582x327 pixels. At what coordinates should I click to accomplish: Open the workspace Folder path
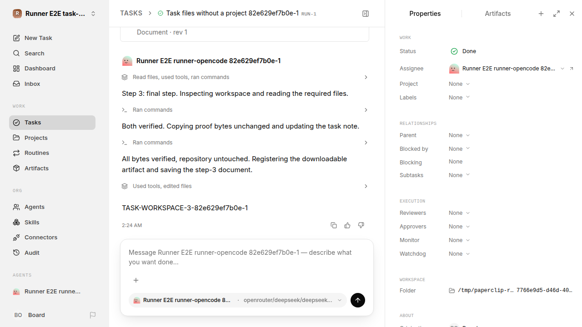coord(511,291)
